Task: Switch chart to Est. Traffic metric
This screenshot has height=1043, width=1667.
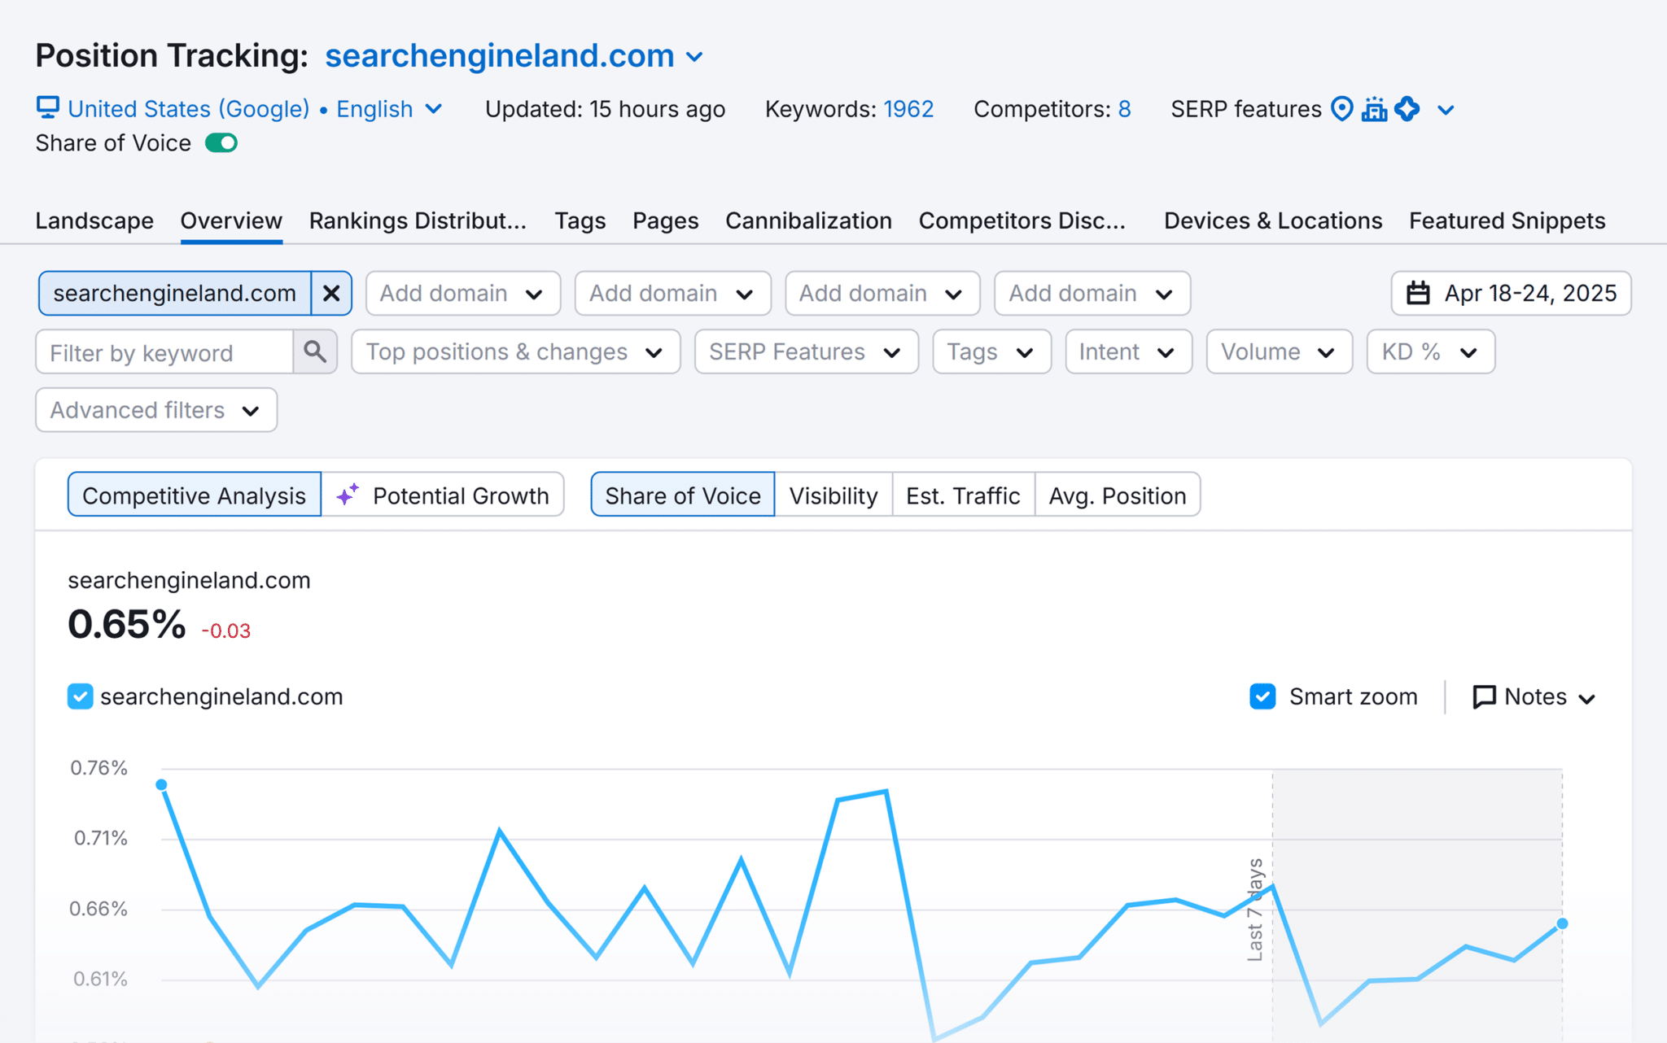Action: 963,495
